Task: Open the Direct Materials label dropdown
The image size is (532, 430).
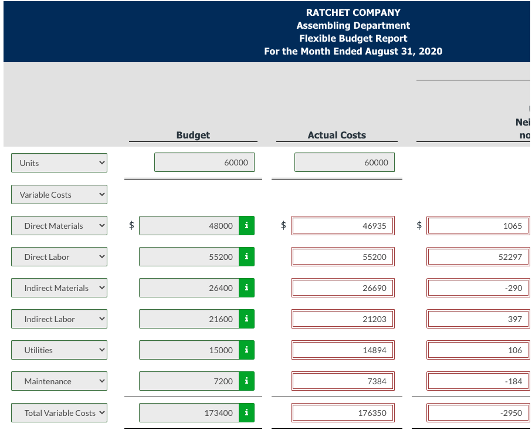Action: pos(59,225)
